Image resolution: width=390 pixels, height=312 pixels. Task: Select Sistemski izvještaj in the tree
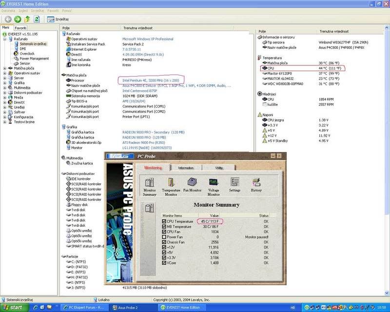coord(33,44)
